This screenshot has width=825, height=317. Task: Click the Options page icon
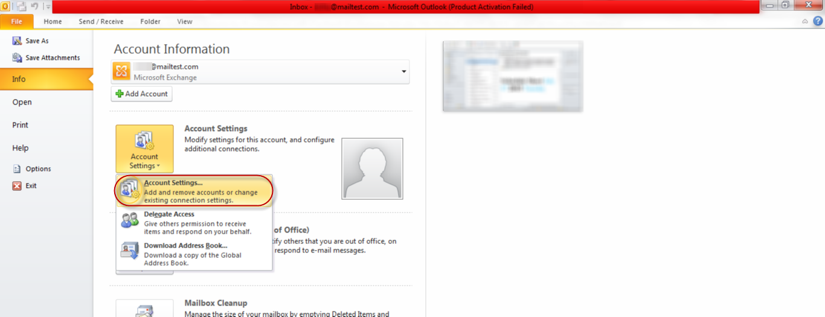click(x=17, y=169)
